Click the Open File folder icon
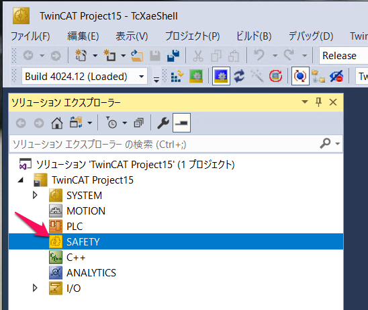The width and height of the screenshot is (368, 310). point(137,56)
